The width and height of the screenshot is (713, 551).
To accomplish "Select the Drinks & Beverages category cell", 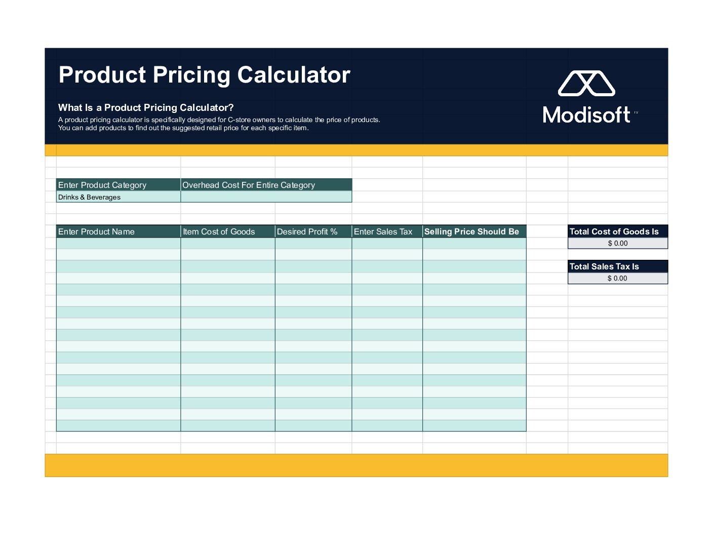I will coord(118,197).
